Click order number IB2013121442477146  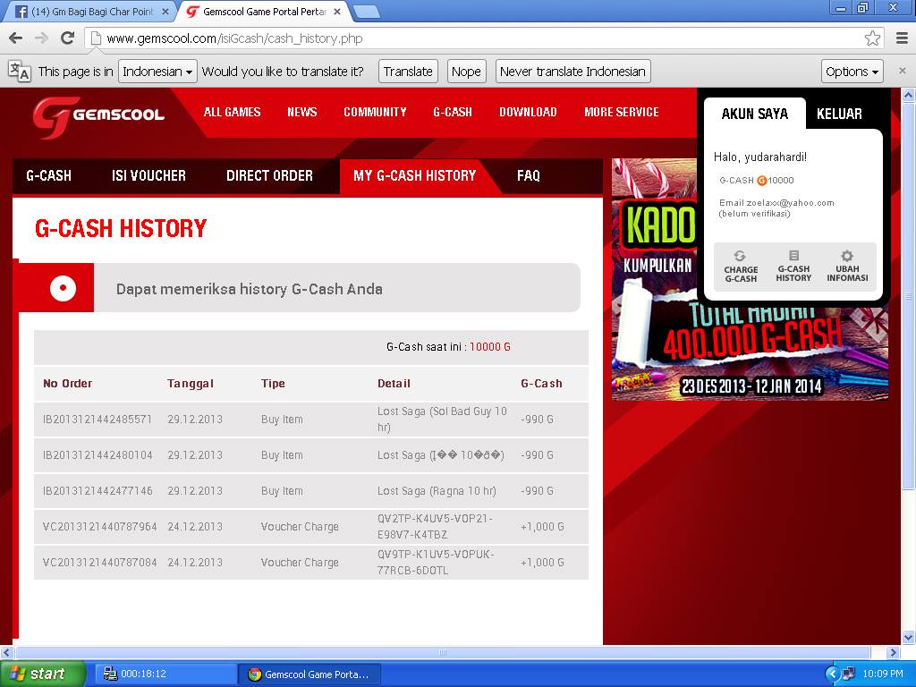pyautogui.click(x=97, y=491)
